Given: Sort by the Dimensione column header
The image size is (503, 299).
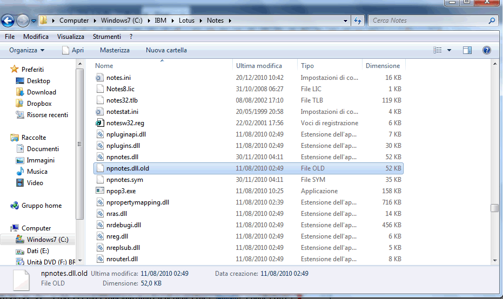Looking at the screenshot, I should tap(383, 66).
